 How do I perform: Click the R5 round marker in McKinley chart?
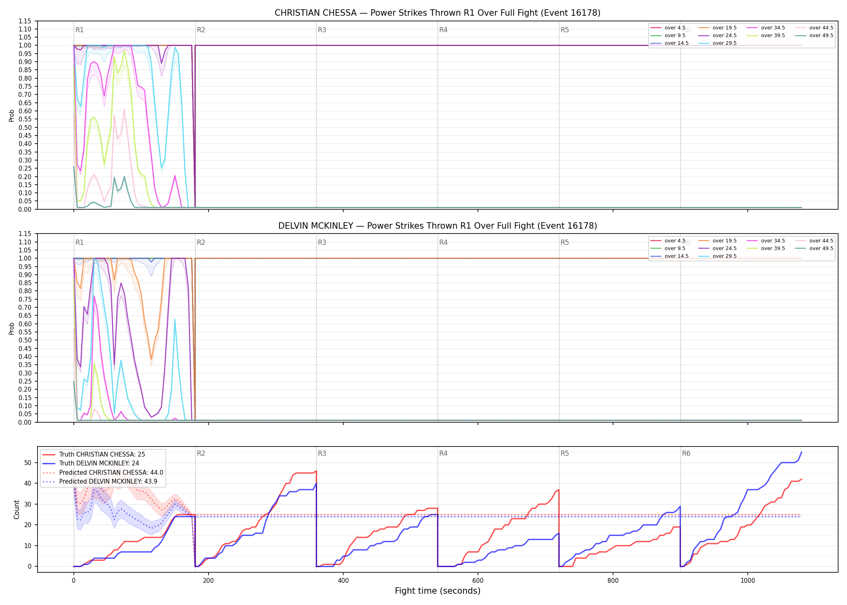coord(565,242)
